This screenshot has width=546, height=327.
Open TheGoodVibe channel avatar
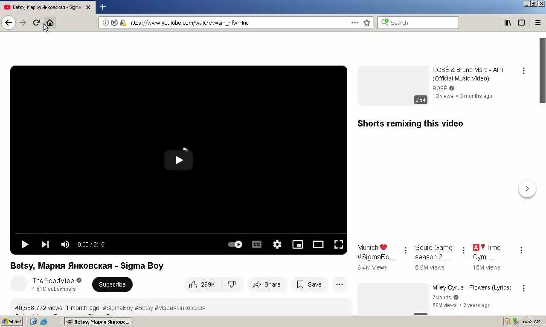19,284
